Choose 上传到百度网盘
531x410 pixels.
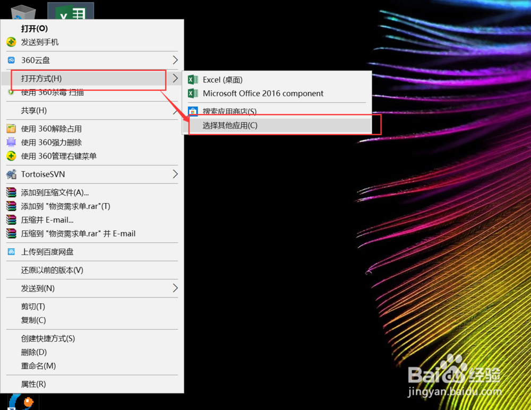92,252
